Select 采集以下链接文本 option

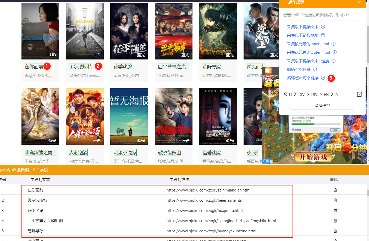[302, 27]
